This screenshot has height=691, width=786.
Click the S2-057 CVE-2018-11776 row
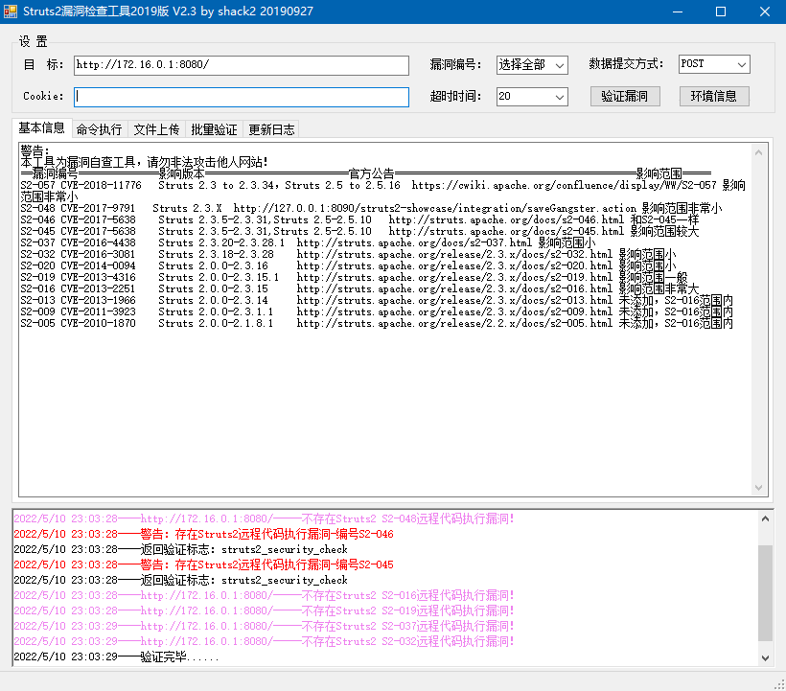(383, 191)
